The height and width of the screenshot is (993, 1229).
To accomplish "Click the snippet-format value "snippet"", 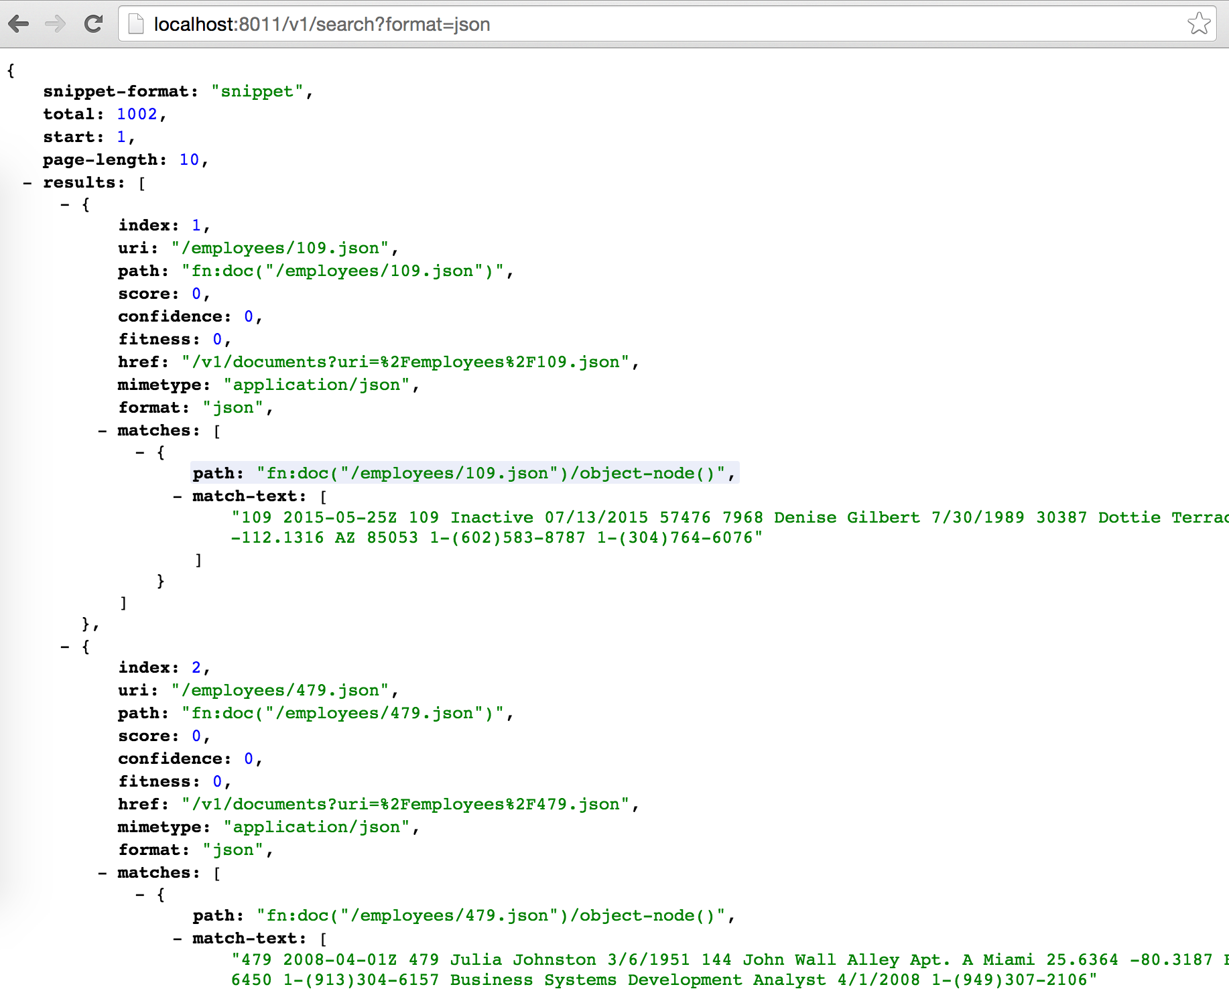I will (257, 91).
